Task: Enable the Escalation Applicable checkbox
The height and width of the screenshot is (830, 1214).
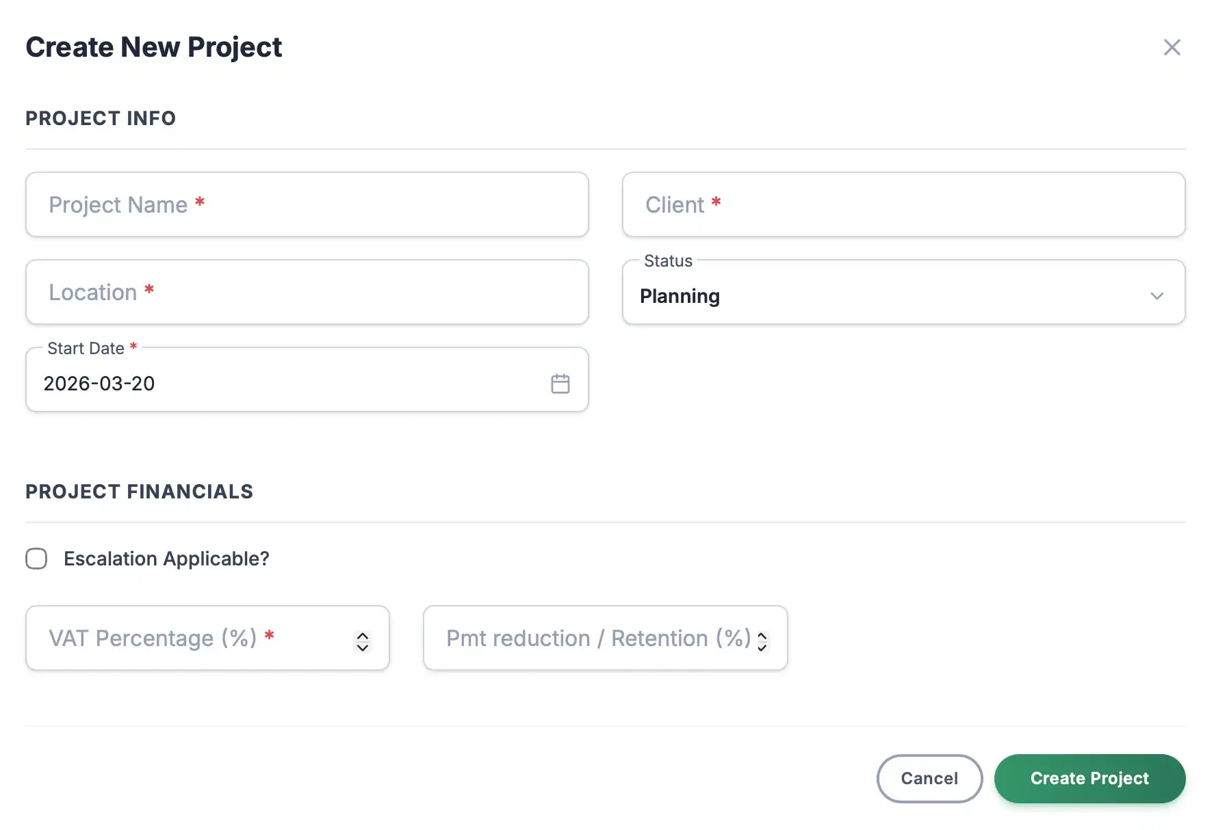Action: click(36, 559)
